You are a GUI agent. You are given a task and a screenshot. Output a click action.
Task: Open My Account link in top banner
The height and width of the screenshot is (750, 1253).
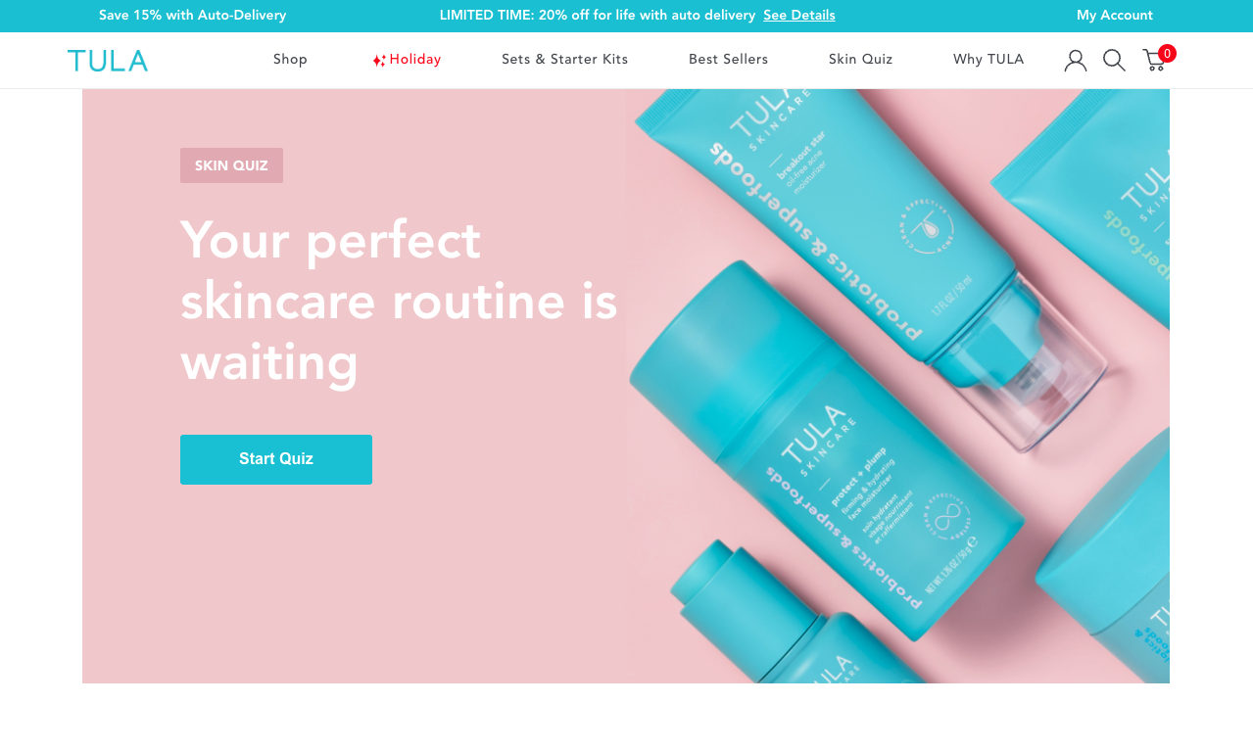pos(1115,16)
